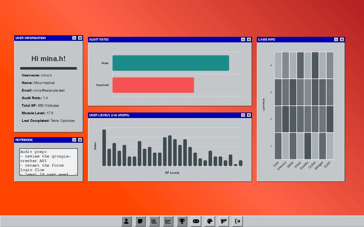Select the tallest first bar in User Levels
The height and width of the screenshot is (227, 364).
[x=104, y=148]
